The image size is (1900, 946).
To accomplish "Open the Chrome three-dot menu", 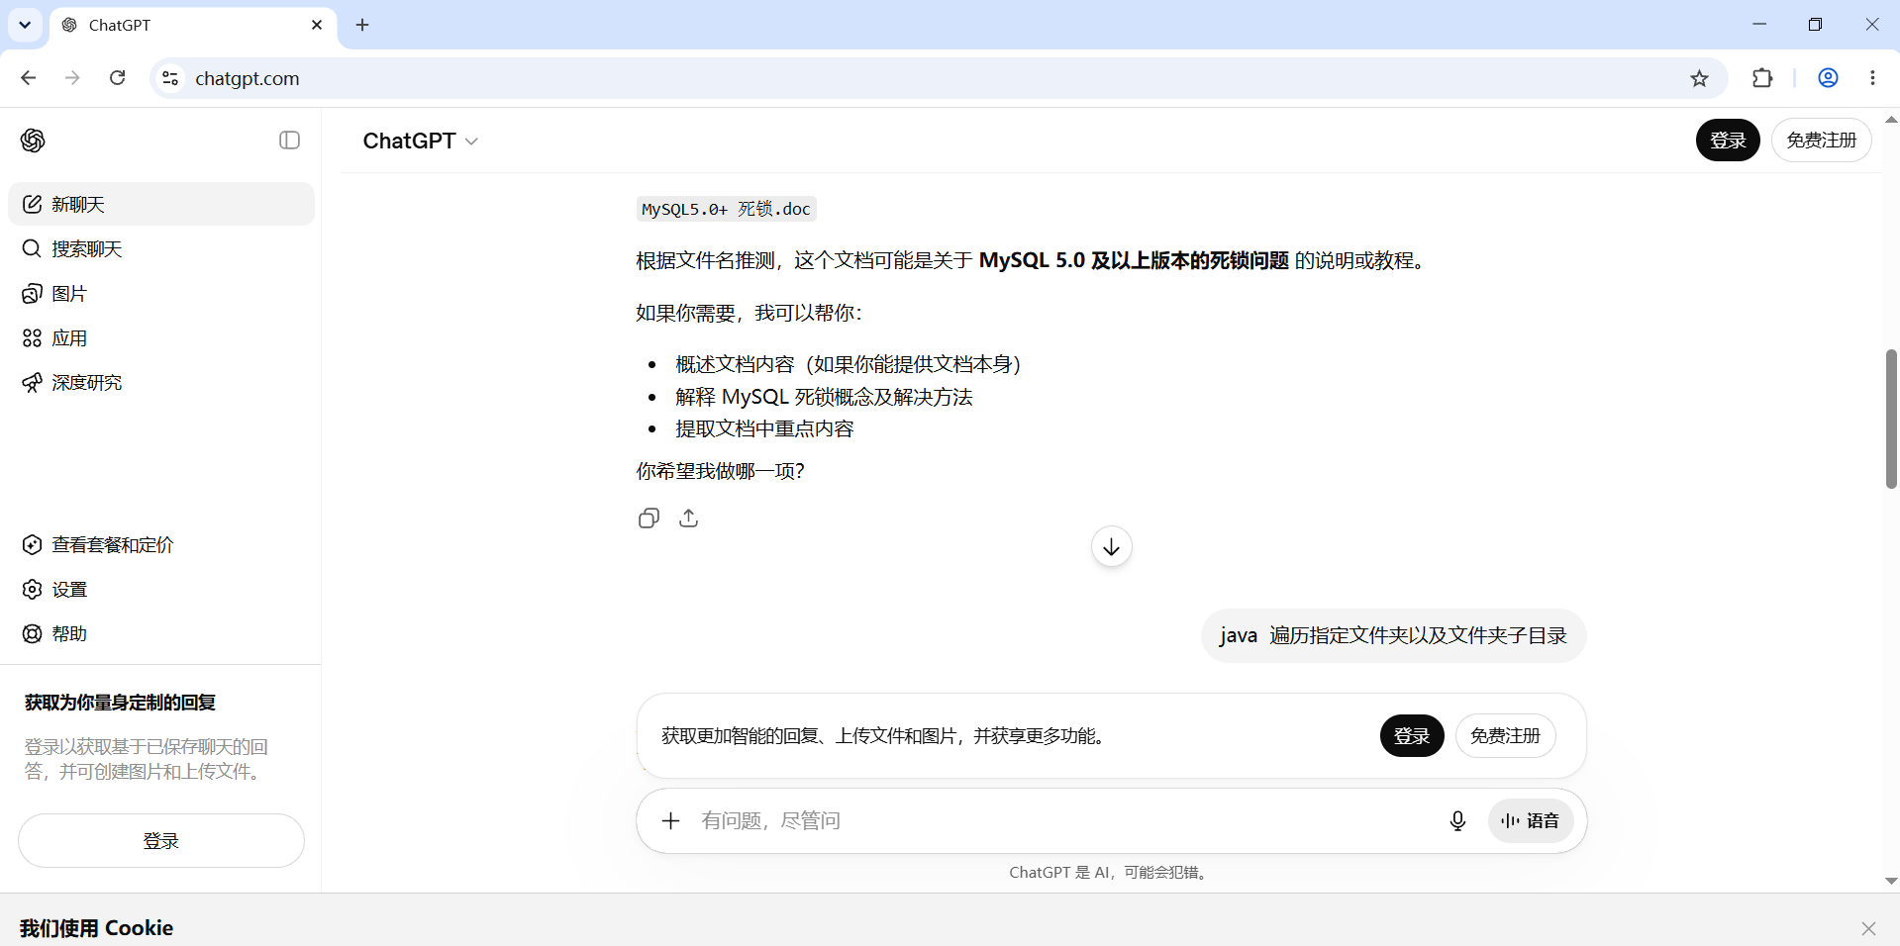I will (x=1872, y=78).
